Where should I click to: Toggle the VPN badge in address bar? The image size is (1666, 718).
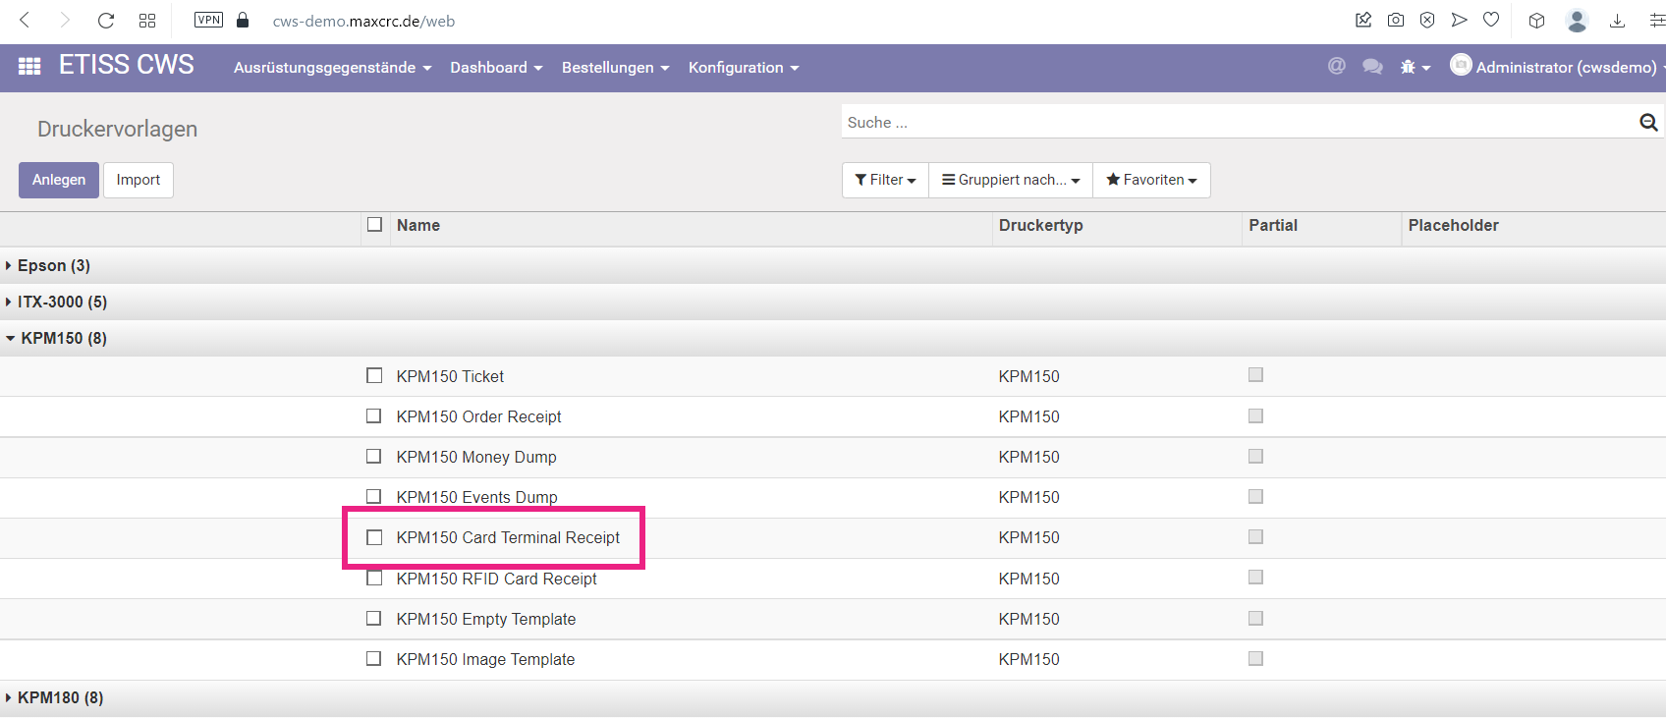coord(208,20)
